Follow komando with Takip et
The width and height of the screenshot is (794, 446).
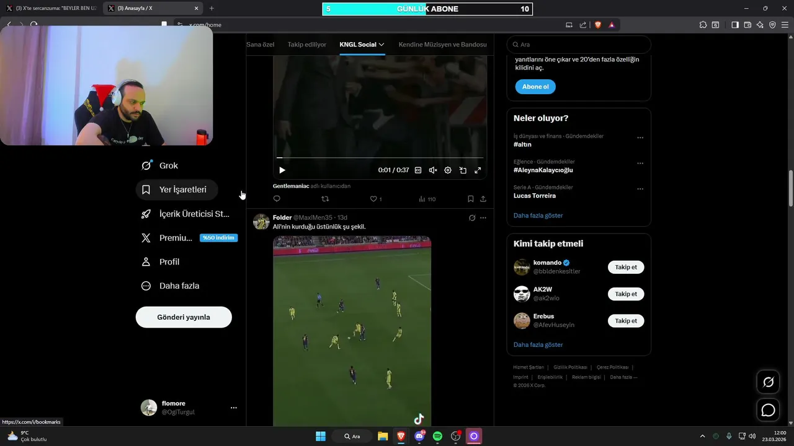(626, 268)
